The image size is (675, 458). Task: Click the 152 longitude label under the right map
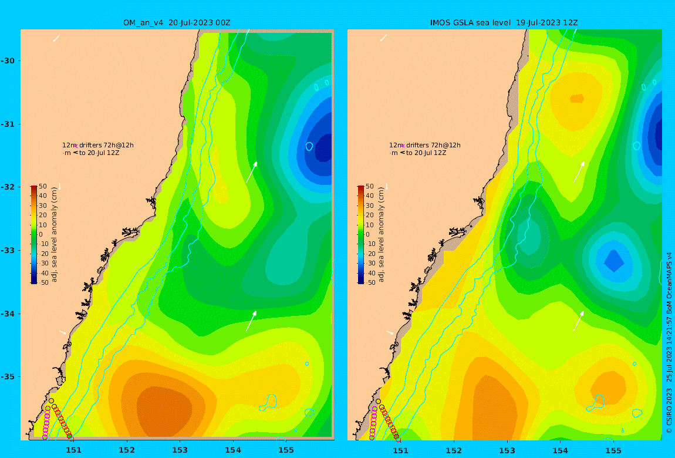tap(454, 450)
